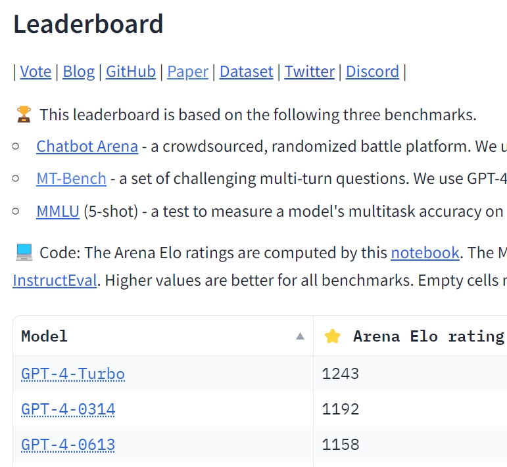
Task: Follow the Chatbot Arena link
Action: tap(87, 146)
